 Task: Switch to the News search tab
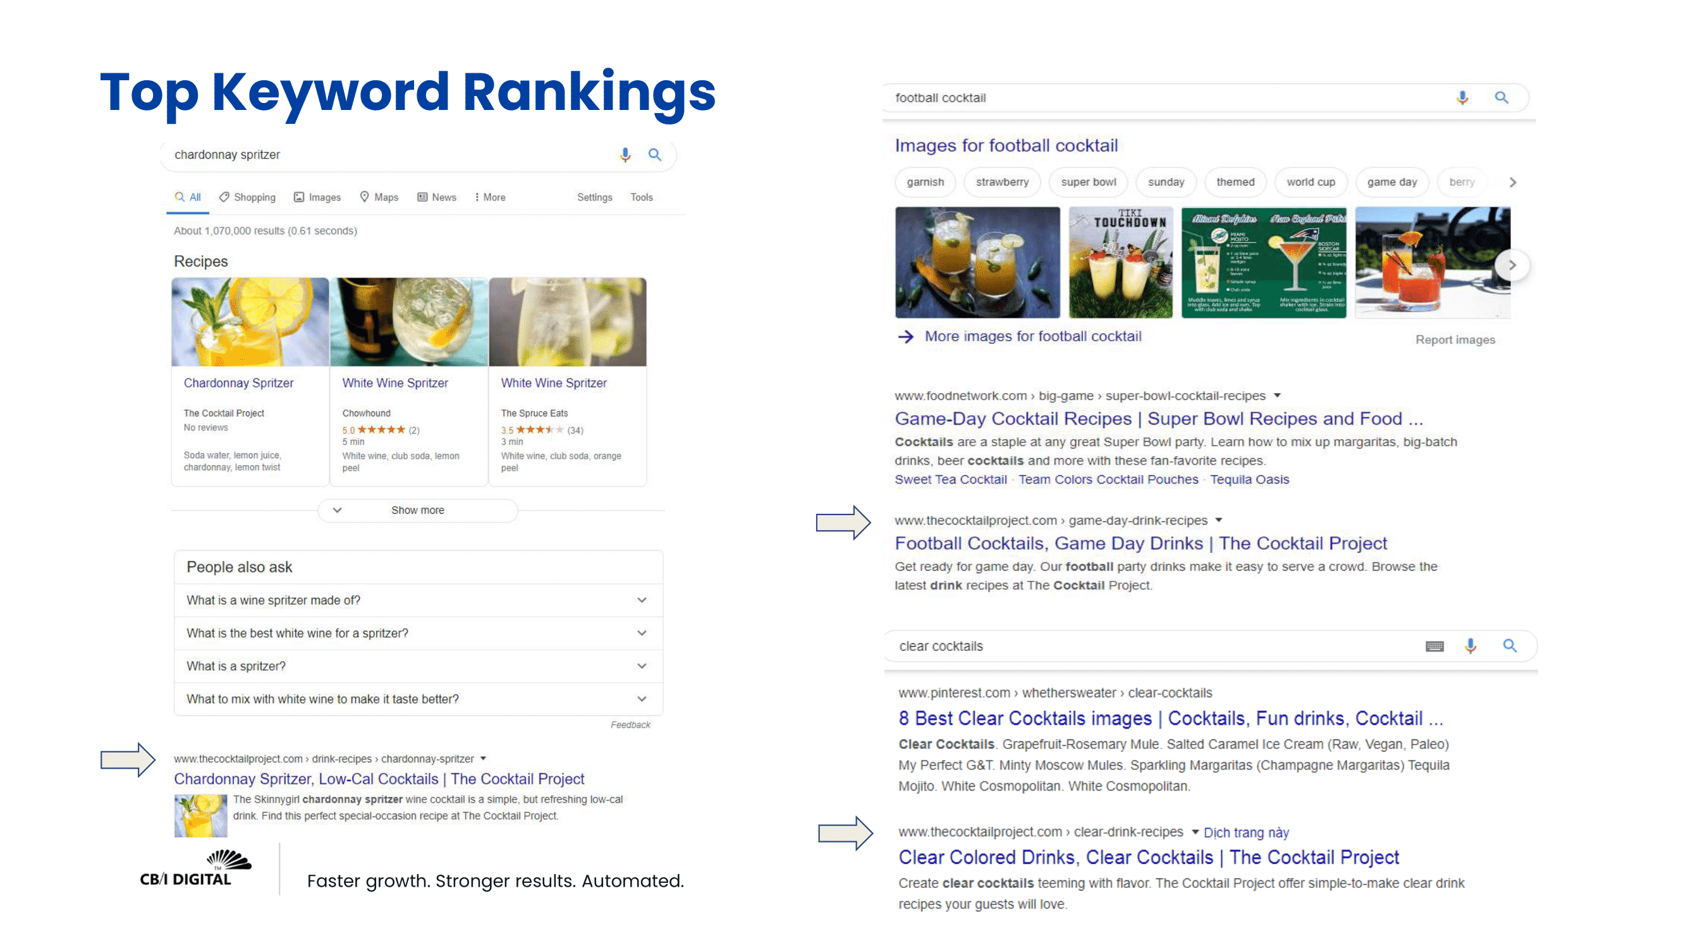(x=437, y=197)
